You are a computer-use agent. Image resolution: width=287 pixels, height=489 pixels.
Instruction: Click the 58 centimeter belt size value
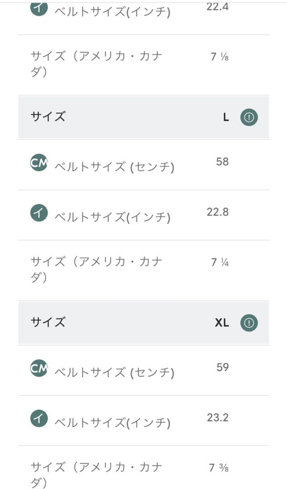[222, 162]
